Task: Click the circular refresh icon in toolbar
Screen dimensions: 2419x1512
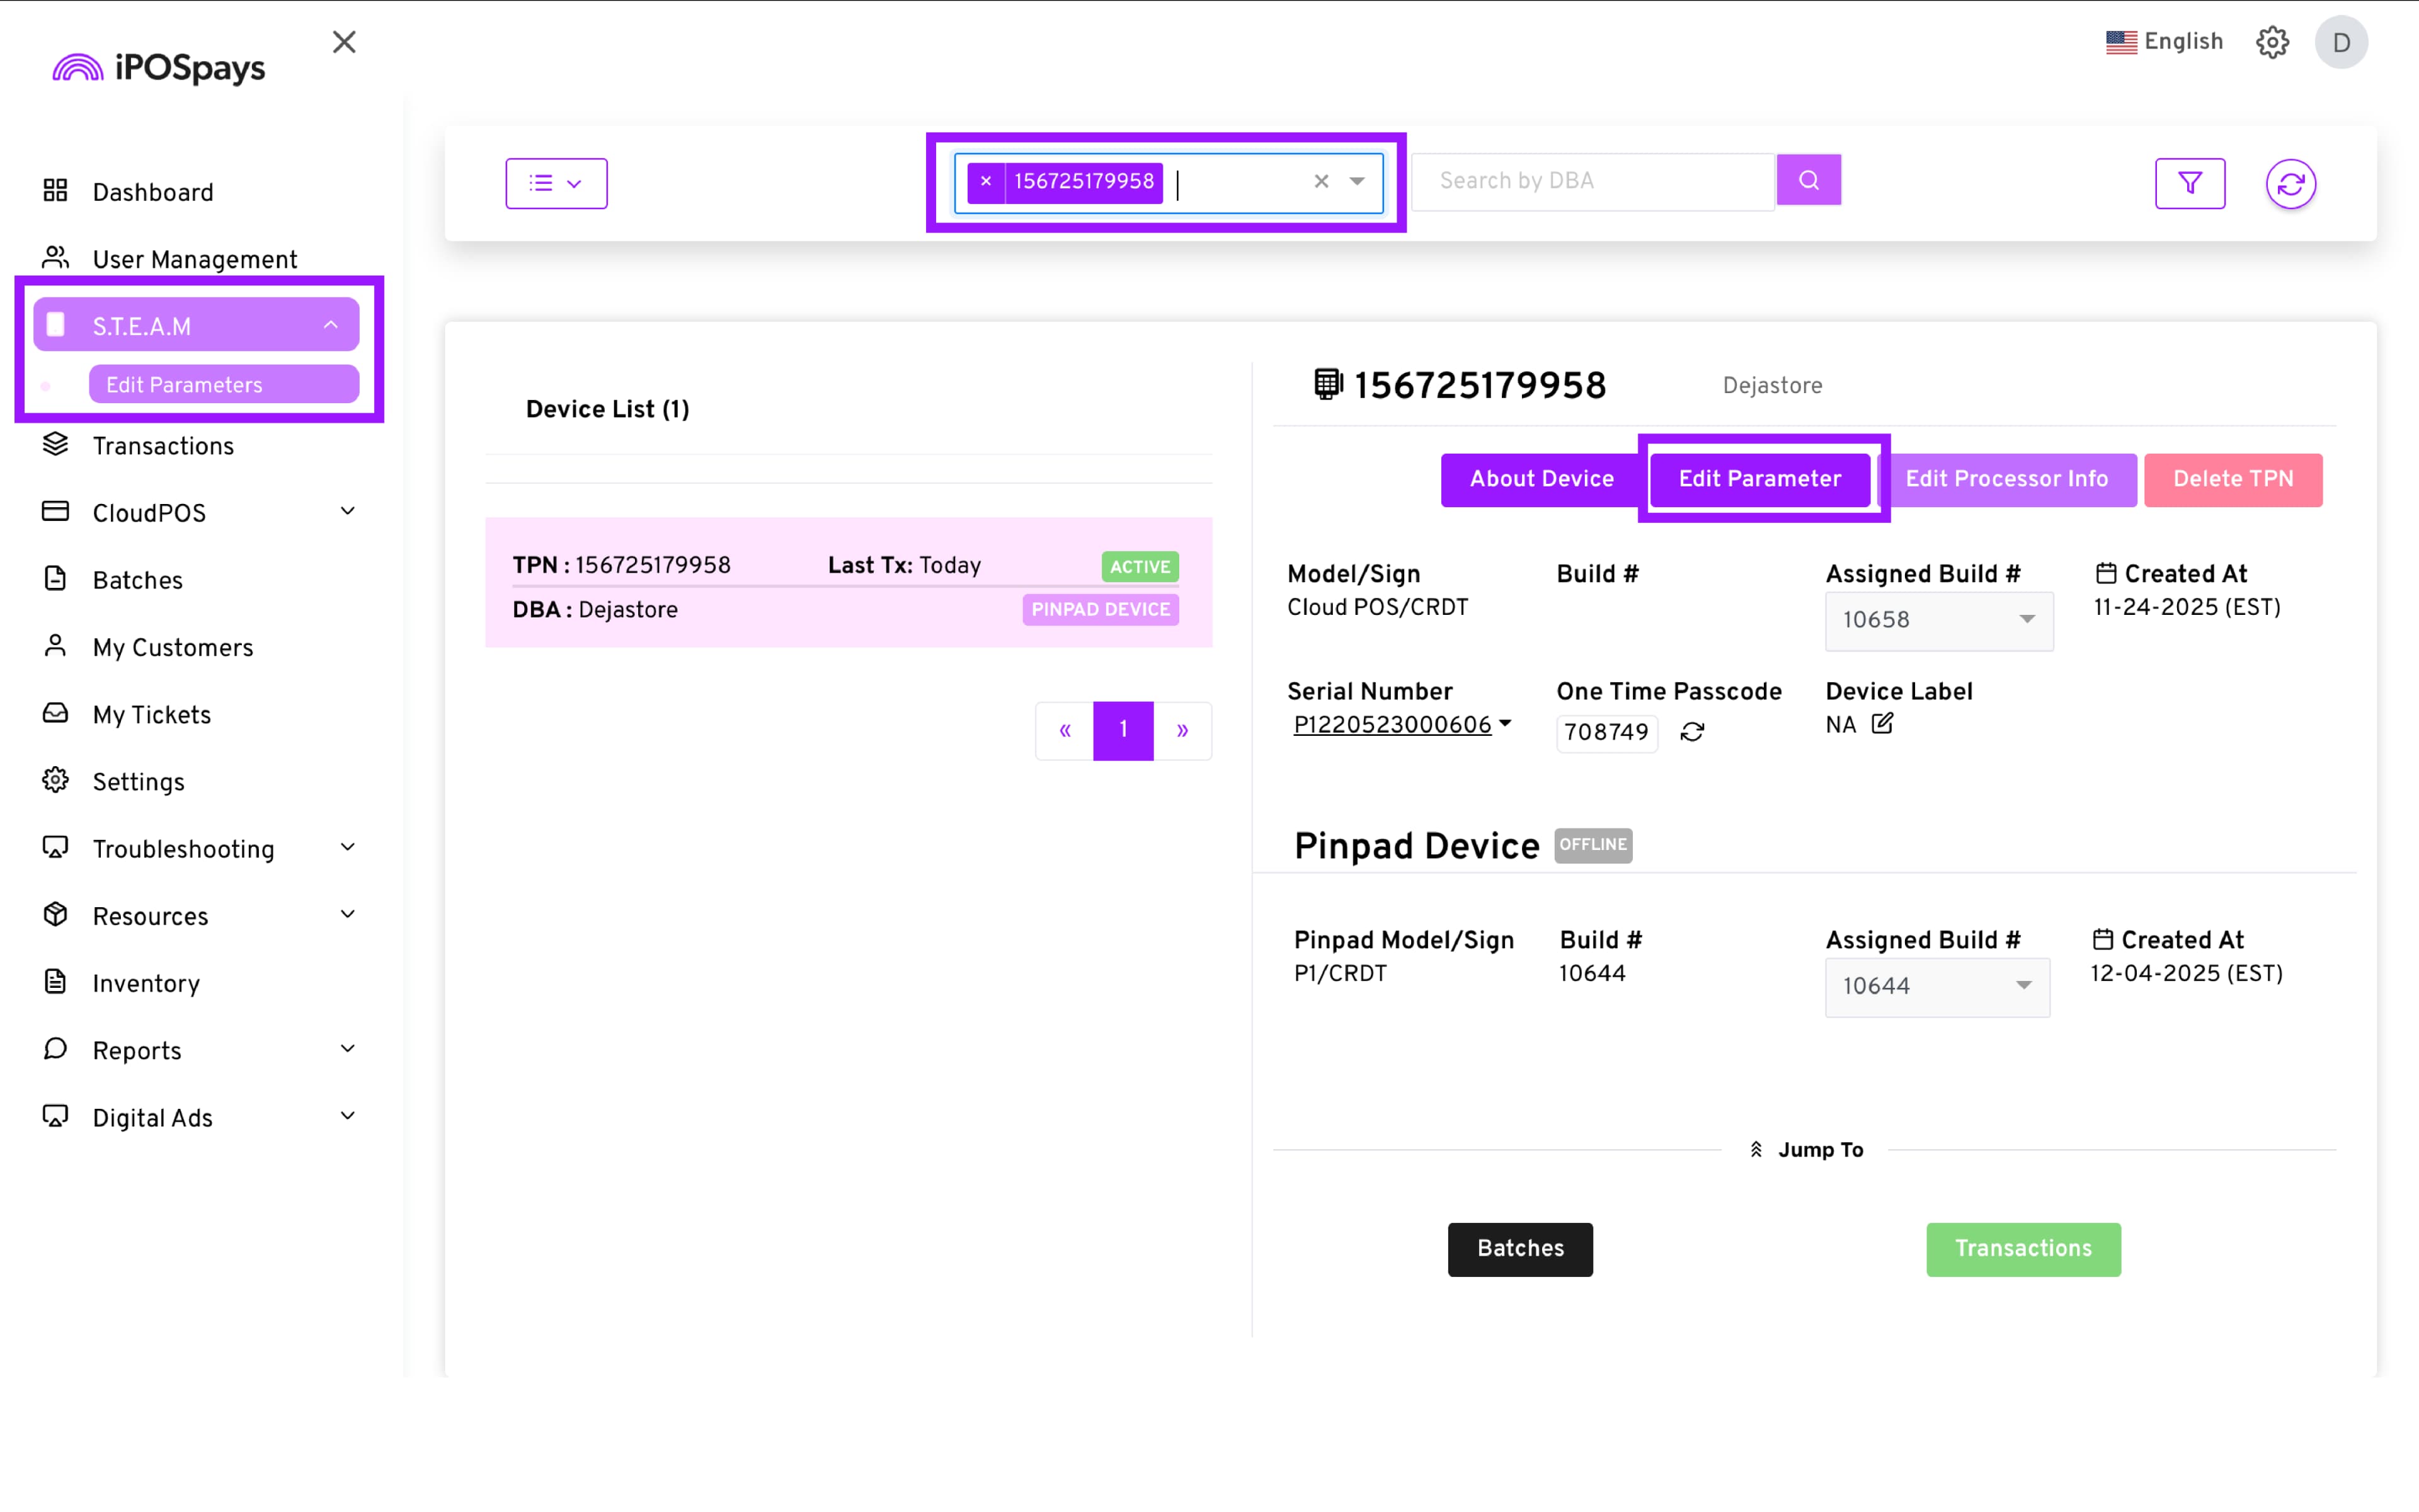Action: (x=2290, y=184)
